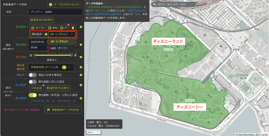The image size is (269, 136).
Task: Select the rectangle (矩形) drawing tool
Action: tap(53, 28)
